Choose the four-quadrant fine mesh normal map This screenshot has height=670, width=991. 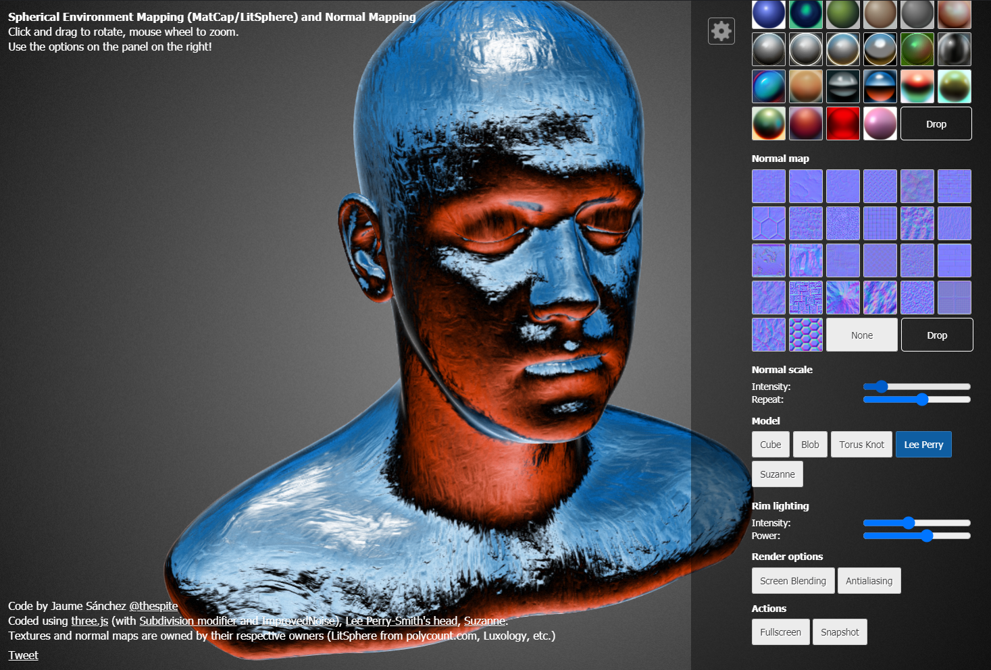click(955, 298)
